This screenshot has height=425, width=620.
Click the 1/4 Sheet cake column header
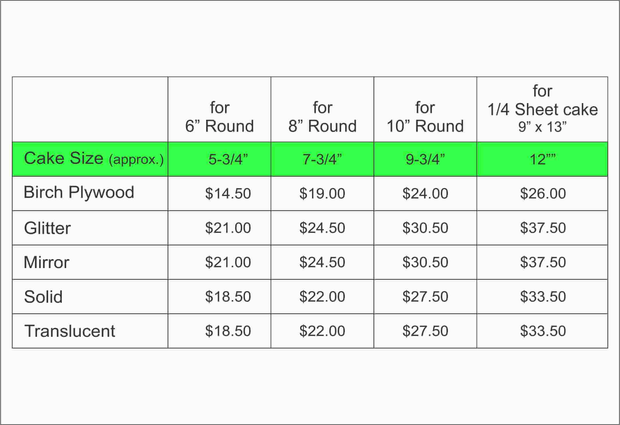click(542, 109)
